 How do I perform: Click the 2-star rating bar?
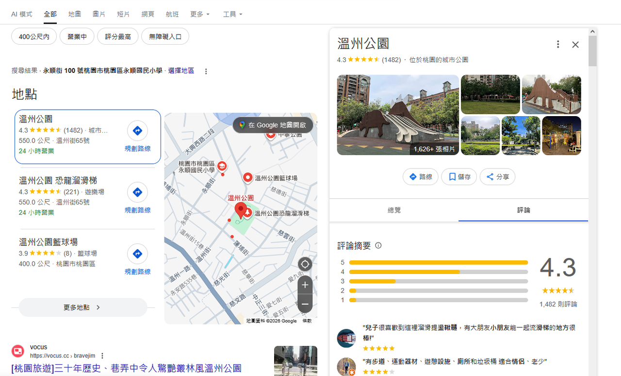point(438,291)
